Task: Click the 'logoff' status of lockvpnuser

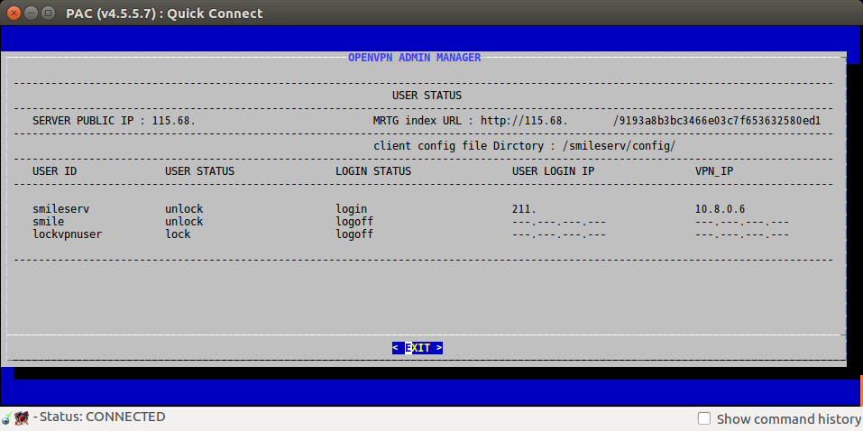Action: coord(354,234)
